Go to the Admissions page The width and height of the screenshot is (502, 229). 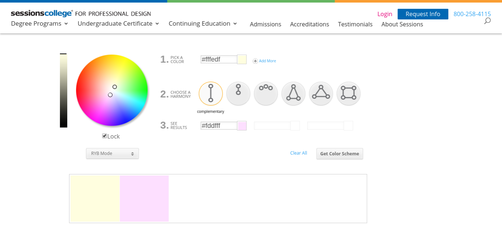pos(266,24)
